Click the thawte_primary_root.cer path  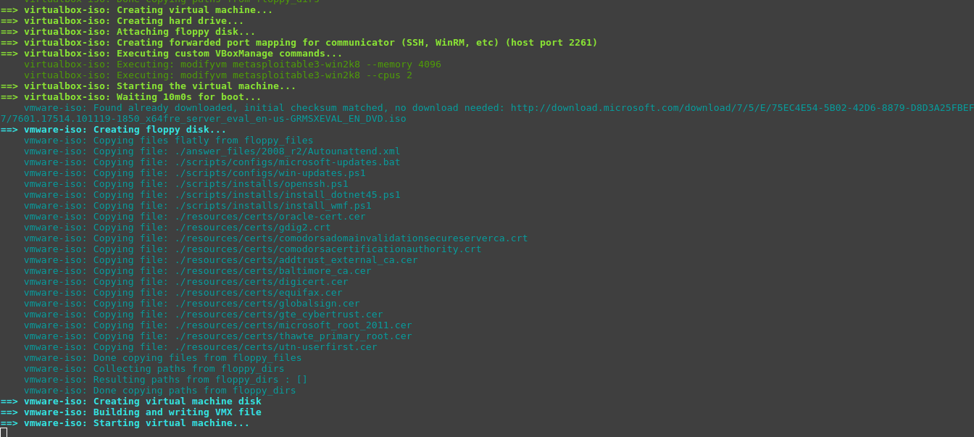(x=293, y=336)
